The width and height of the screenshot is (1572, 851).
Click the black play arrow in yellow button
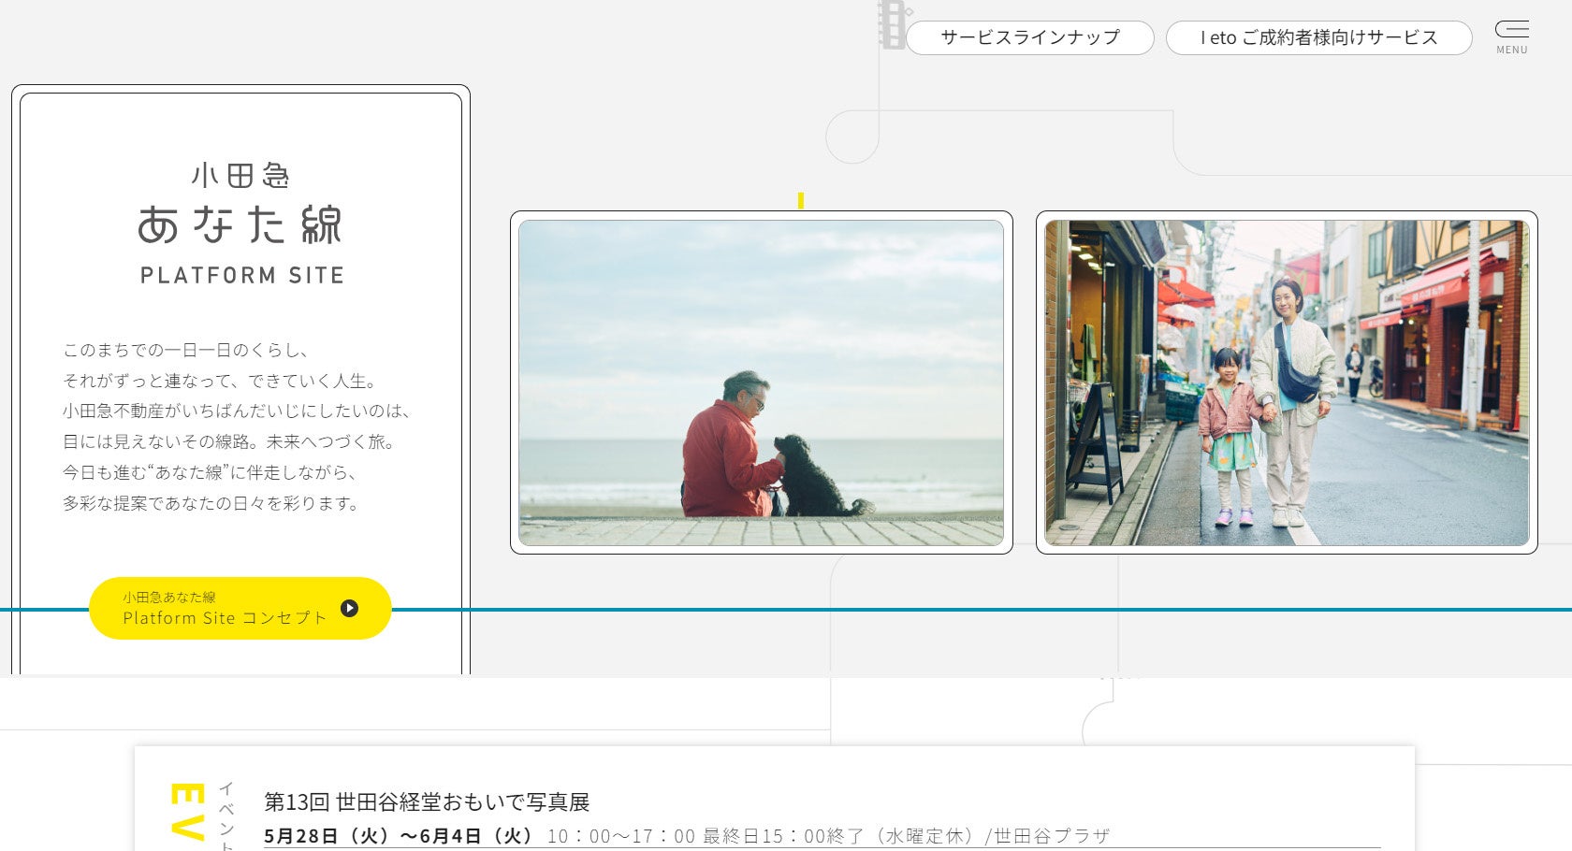pyautogui.click(x=350, y=608)
